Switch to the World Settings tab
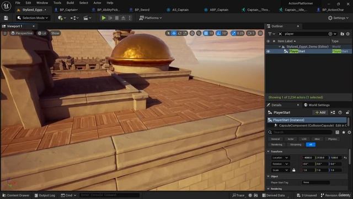Image resolution: width=353 pixels, height=199 pixels. pos(317,105)
